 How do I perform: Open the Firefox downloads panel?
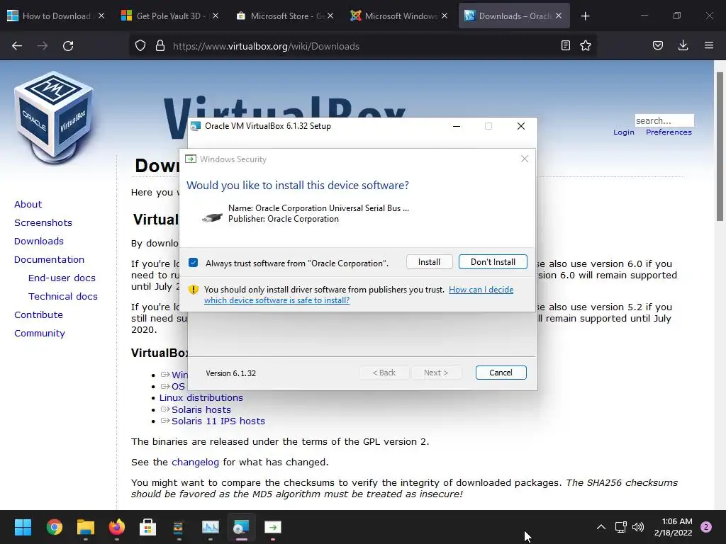(x=683, y=45)
